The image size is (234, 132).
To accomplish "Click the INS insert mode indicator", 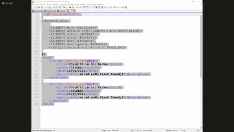I will [198, 131].
